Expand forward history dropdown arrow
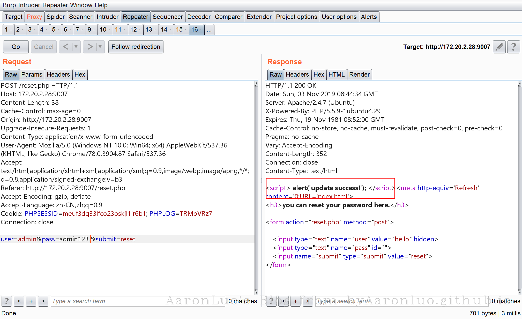Image resolution: width=522 pixels, height=319 pixels. (100, 47)
